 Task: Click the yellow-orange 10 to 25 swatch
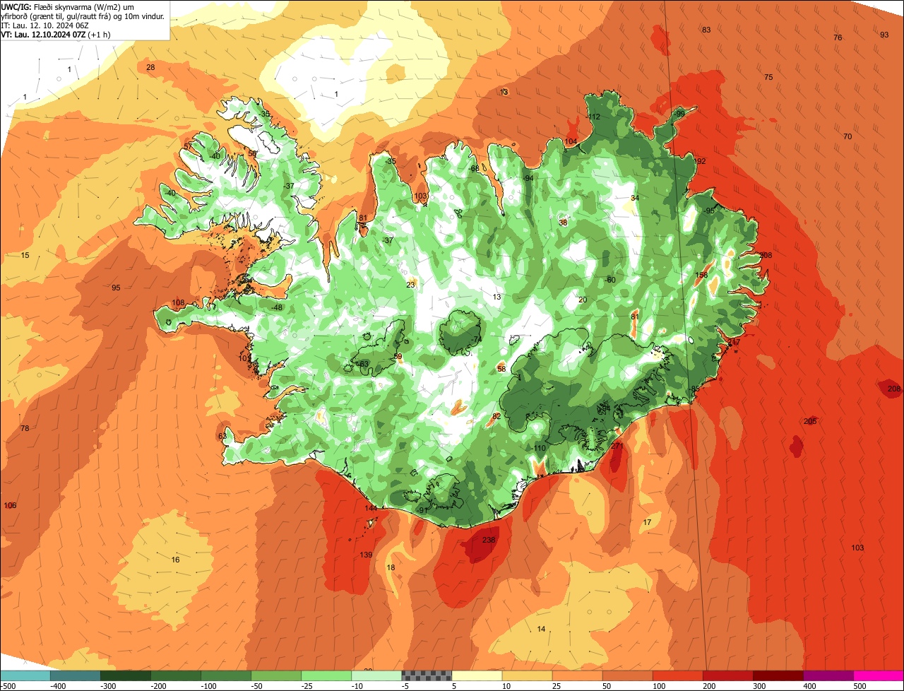click(x=527, y=675)
